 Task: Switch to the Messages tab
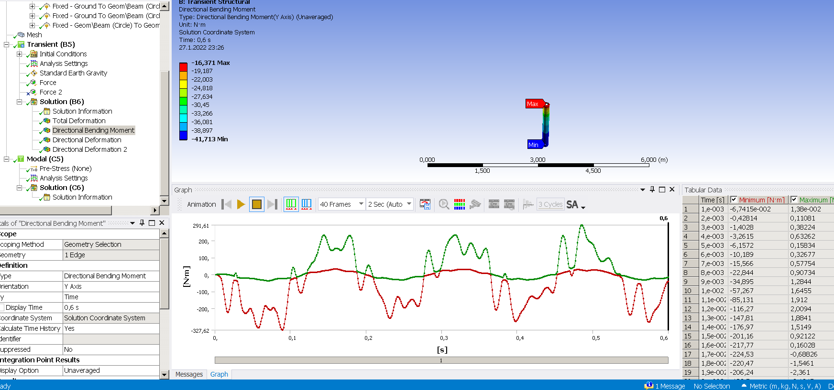tap(189, 374)
